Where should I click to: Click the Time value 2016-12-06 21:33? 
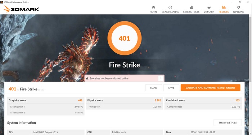pos(202,132)
